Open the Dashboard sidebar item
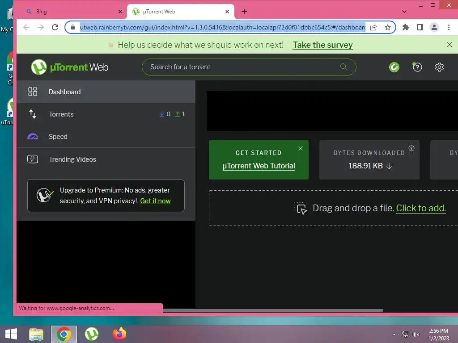Viewport: 458px width, 343px height. 106,92
